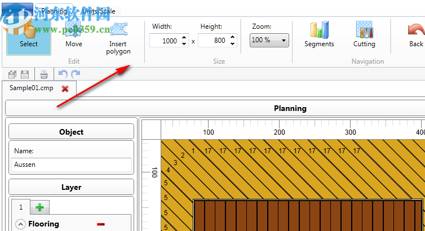Open the Segments view
The width and height of the screenshot is (425, 231).
(x=319, y=34)
